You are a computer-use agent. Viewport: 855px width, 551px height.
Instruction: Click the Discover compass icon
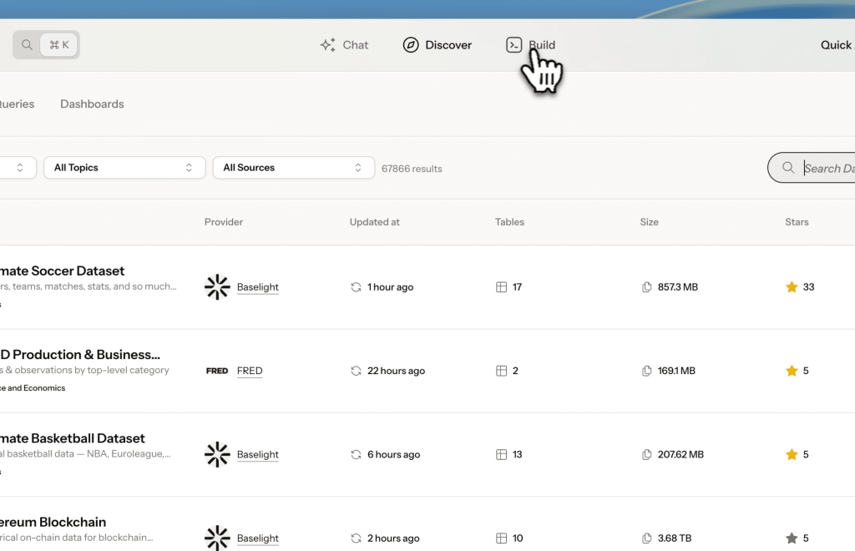click(x=411, y=45)
